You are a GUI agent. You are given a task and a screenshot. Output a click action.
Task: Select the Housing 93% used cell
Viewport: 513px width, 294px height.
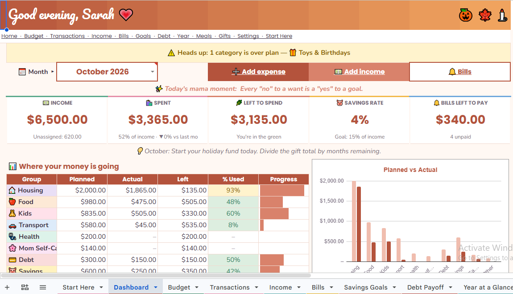point(233,190)
